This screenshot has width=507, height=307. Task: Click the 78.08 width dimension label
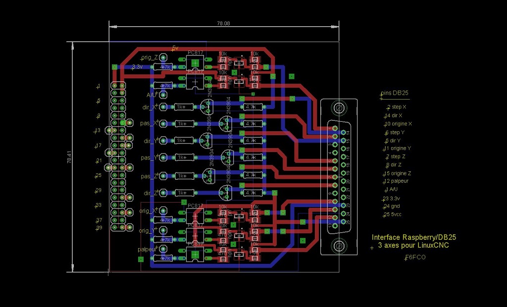click(223, 23)
